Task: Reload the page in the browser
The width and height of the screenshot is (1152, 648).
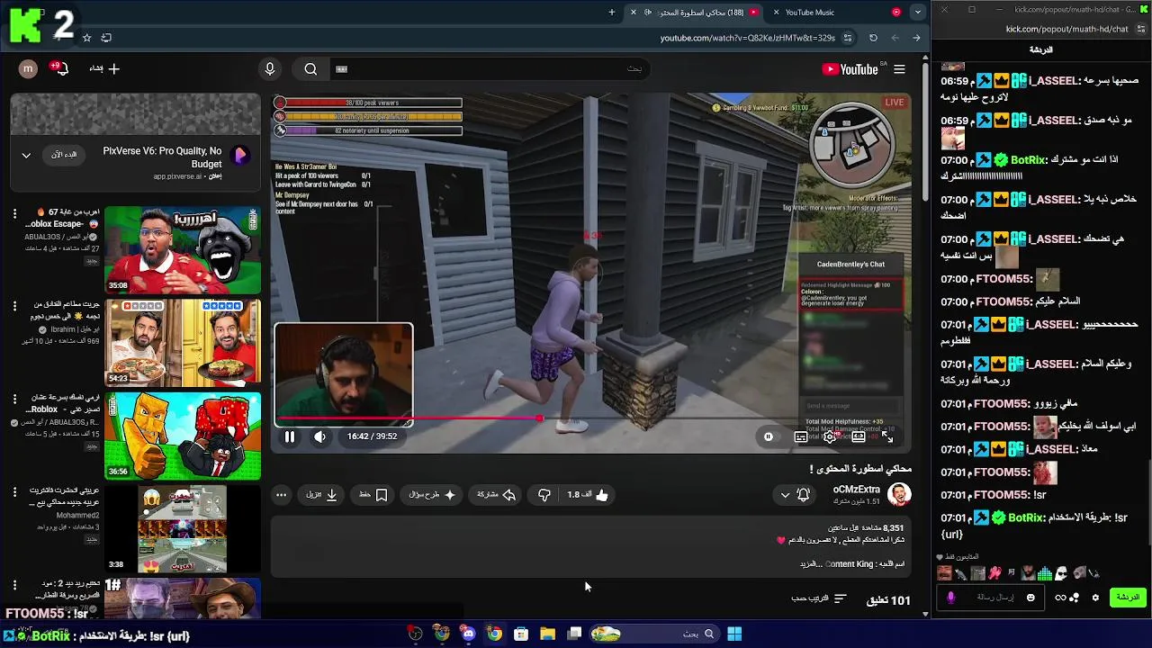Action: coord(873,38)
